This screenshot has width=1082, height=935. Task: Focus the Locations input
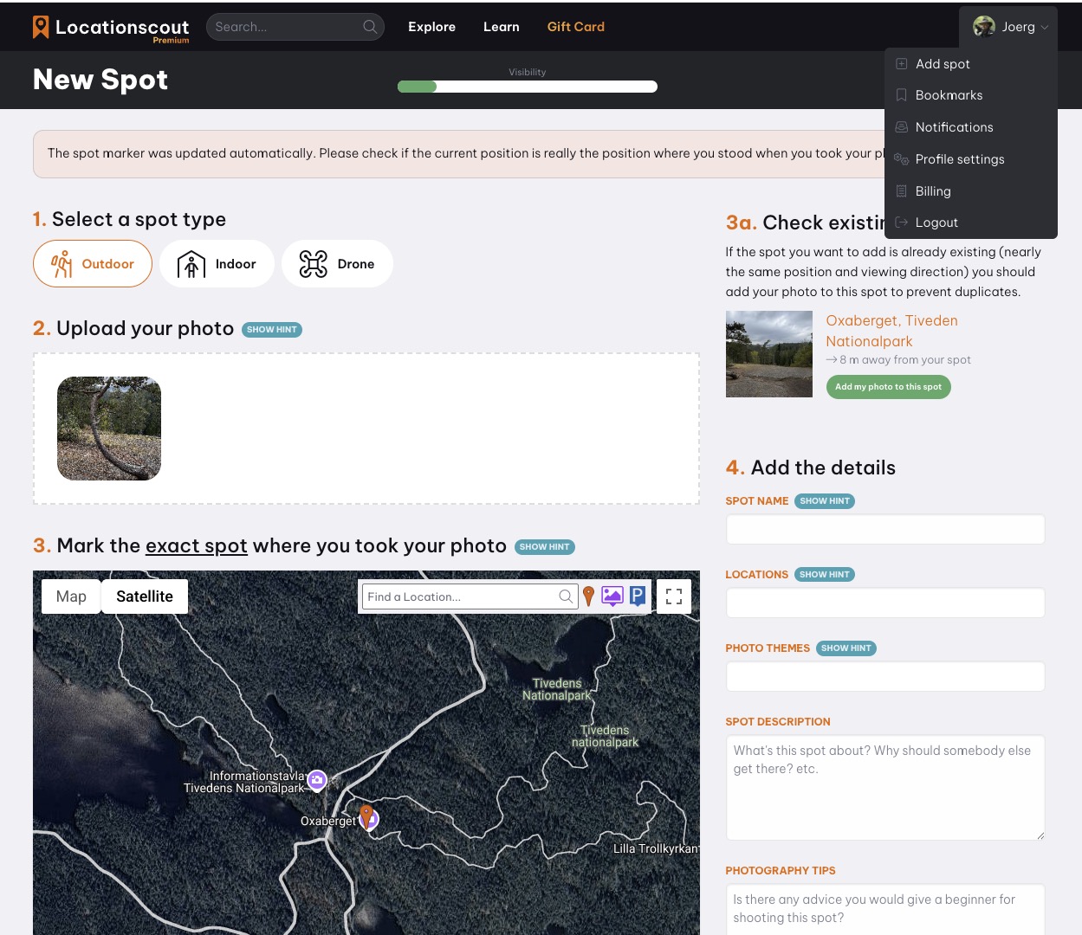[885, 603]
